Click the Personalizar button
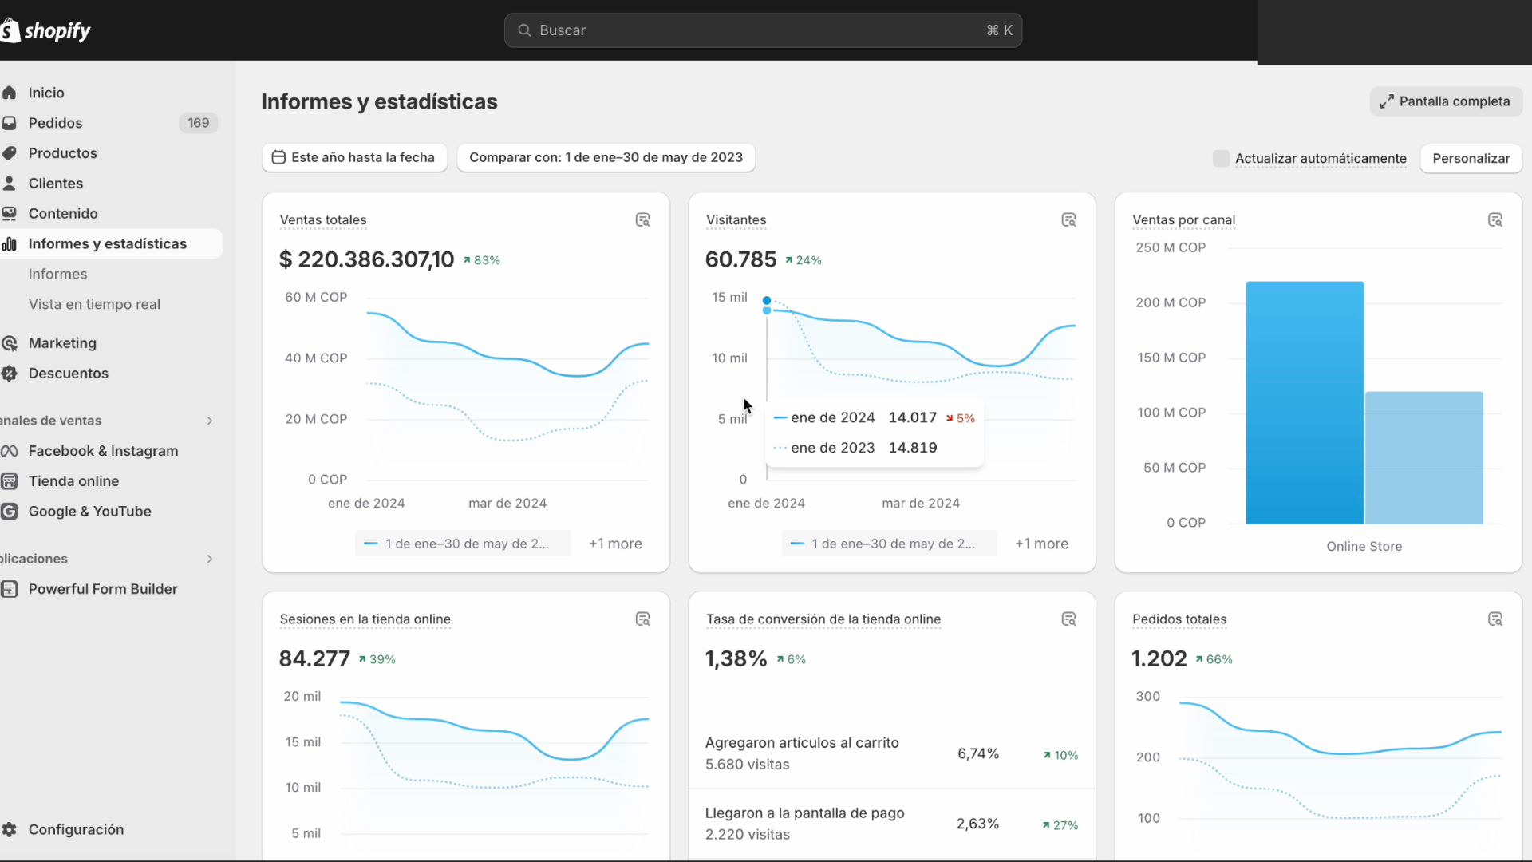The width and height of the screenshot is (1532, 862). pos(1471,158)
